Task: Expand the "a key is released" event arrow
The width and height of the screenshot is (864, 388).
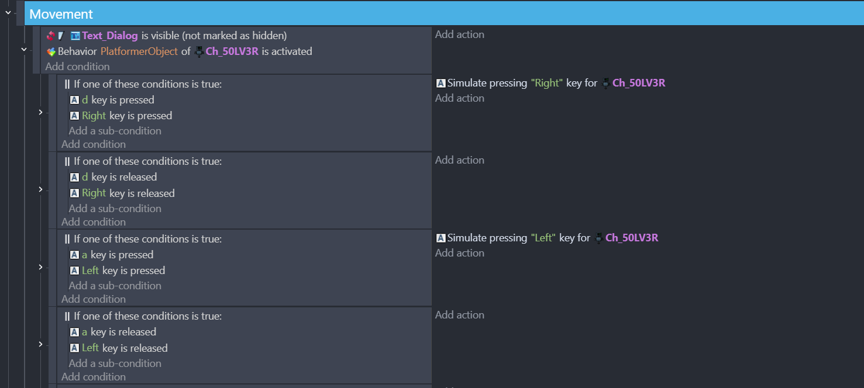Action: point(40,344)
